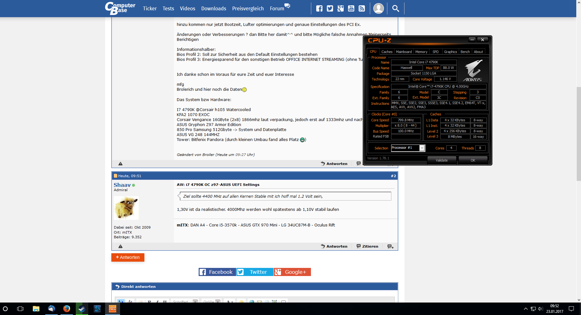
Task: Open Forum link in header
Action: click(x=277, y=8)
